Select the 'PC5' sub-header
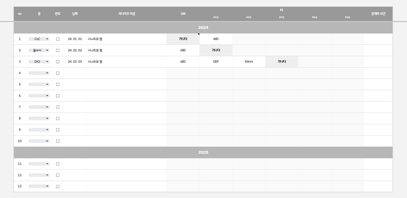The height and width of the screenshot is (198, 407). (347, 17)
